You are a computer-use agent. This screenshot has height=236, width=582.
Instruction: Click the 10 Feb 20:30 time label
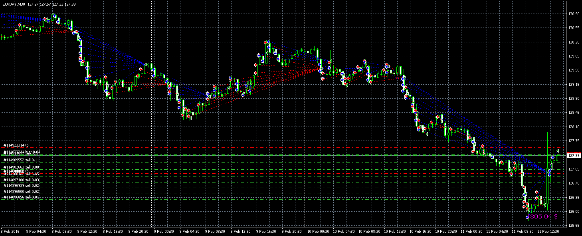click(x=447, y=231)
